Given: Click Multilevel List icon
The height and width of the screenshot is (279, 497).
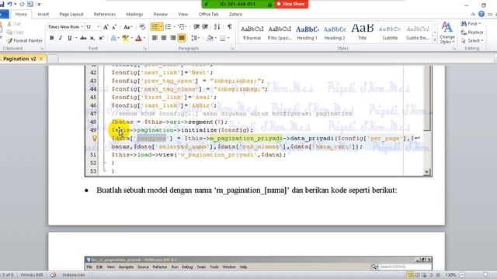Looking at the screenshot, I should click(x=181, y=27).
